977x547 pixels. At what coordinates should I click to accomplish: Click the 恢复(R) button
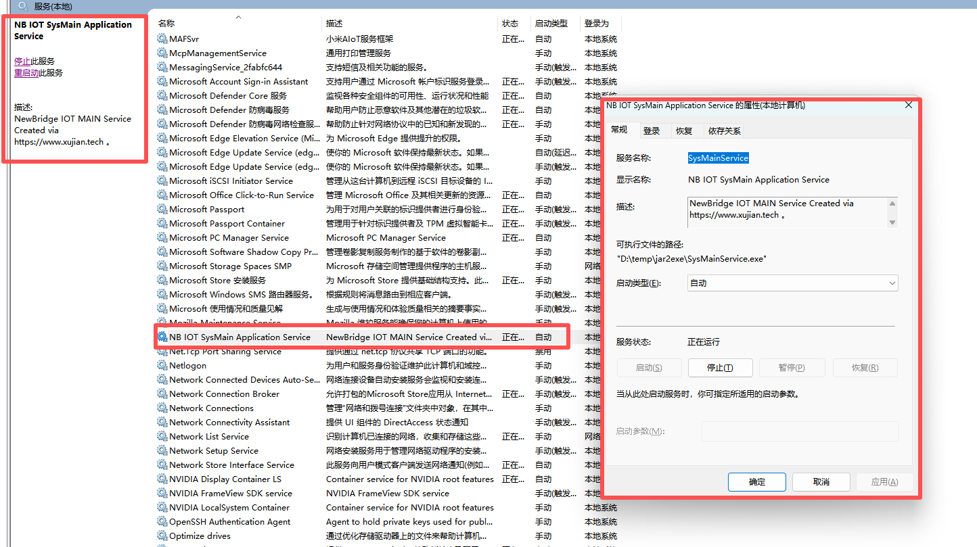click(x=865, y=368)
